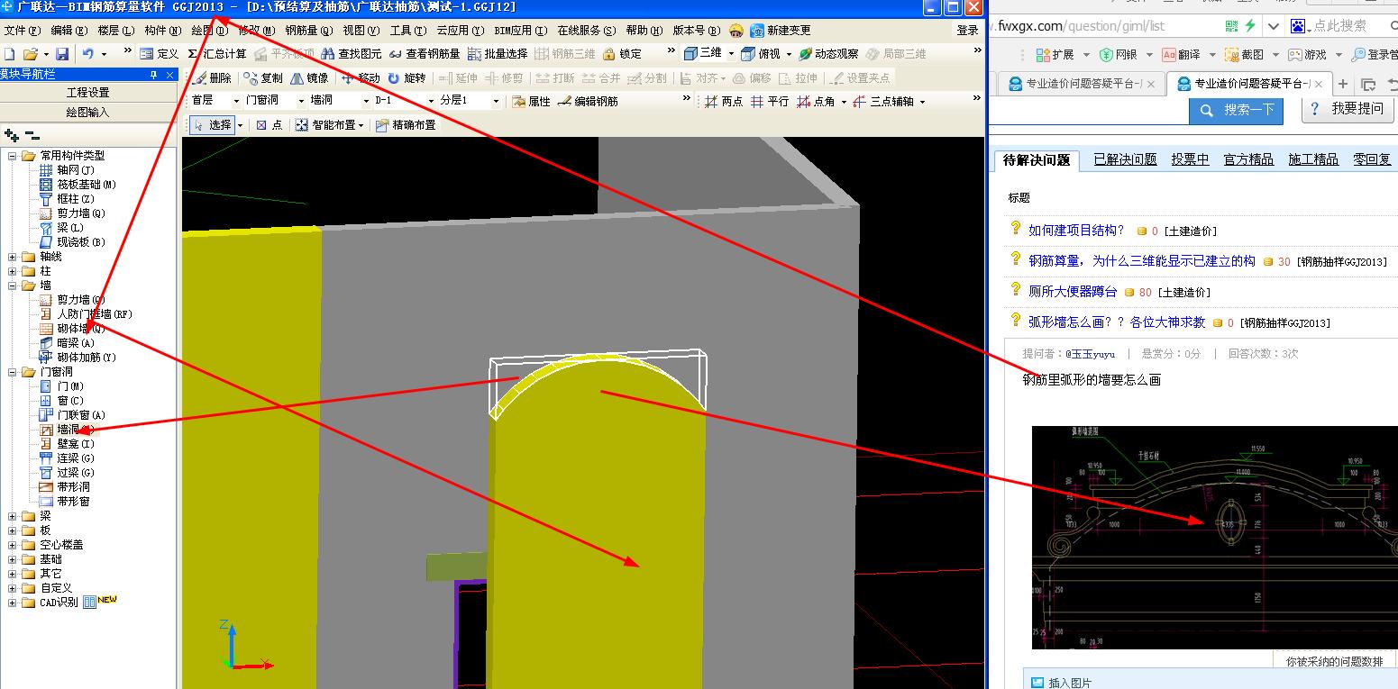1398x689 pixels.
Task: Open 定义 (define) tool
Action: tap(159, 54)
